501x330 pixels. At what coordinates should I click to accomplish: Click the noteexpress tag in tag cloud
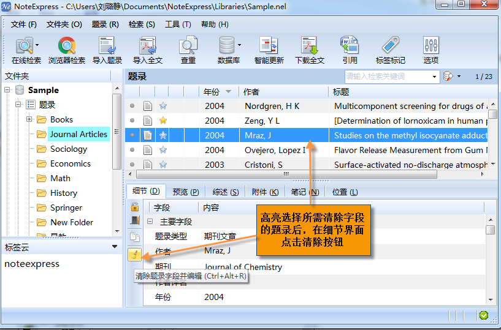(32, 264)
